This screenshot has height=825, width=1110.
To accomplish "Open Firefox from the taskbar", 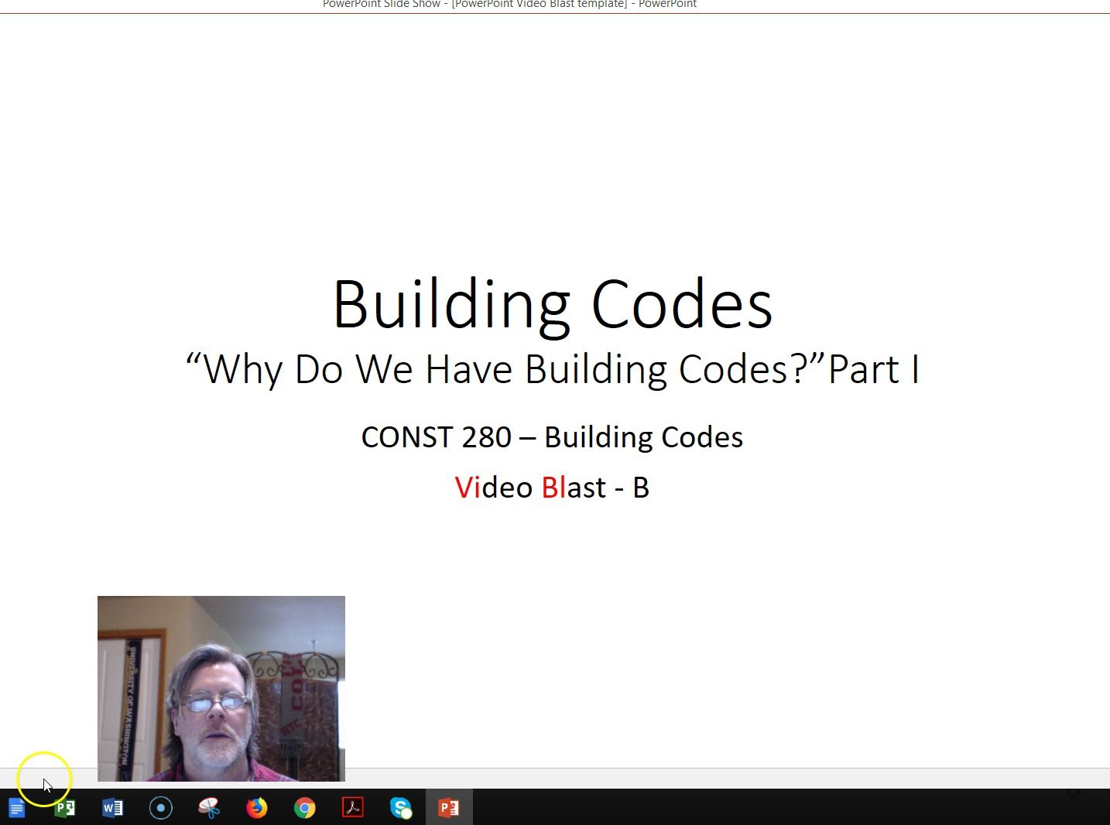I will (x=257, y=807).
